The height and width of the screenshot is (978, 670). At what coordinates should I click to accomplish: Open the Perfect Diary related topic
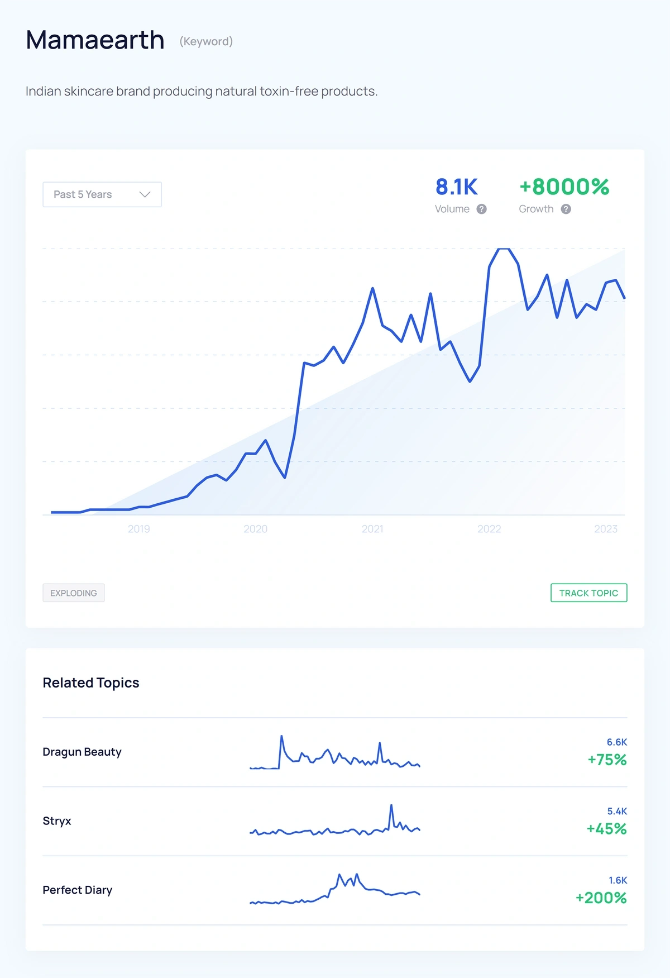[x=78, y=890]
